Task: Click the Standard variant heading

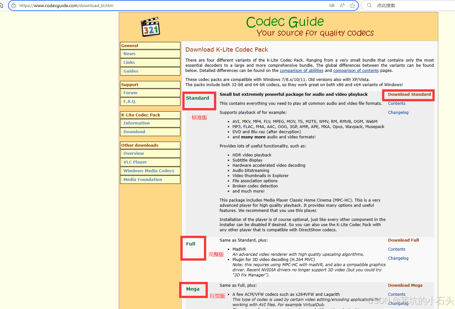Action: (197, 98)
